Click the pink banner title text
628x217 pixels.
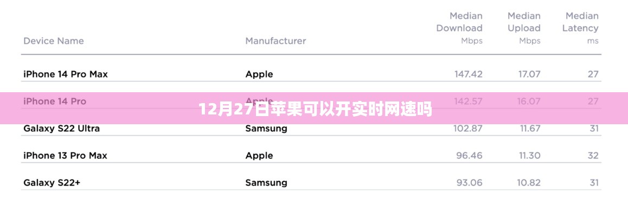point(315,110)
